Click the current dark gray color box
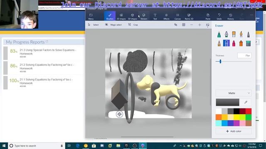This screenshot has width=266, height=149. coord(227,102)
